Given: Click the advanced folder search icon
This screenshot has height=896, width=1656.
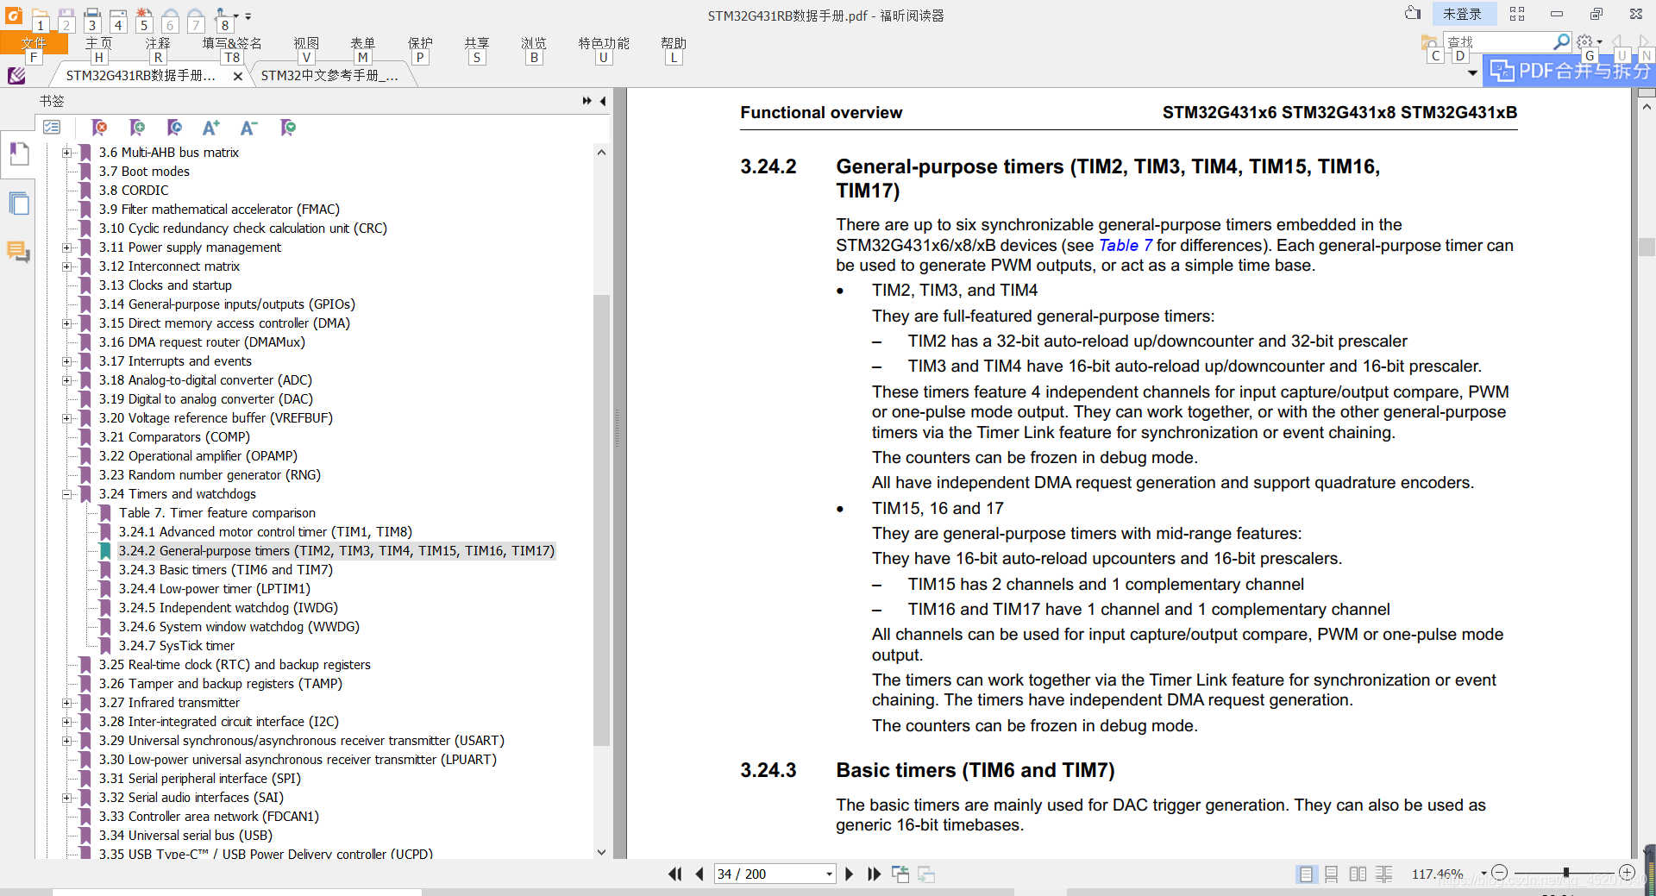Looking at the screenshot, I should (x=1429, y=41).
